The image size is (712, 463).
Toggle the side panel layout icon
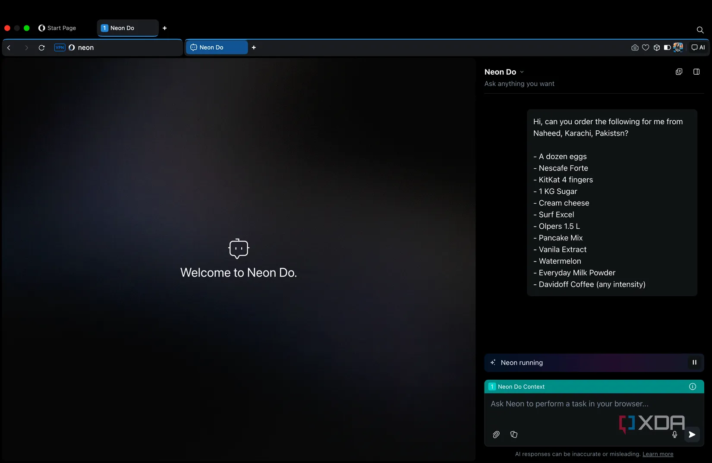[696, 72]
